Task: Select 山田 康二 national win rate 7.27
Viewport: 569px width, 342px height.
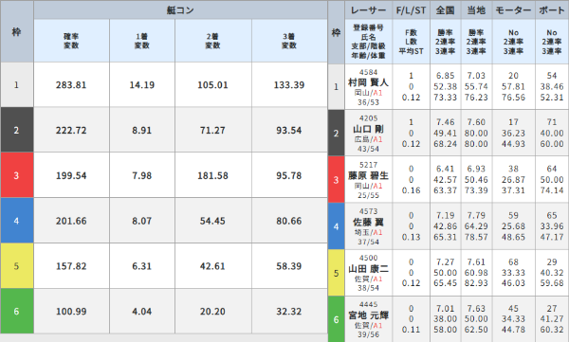Action: (x=446, y=261)
